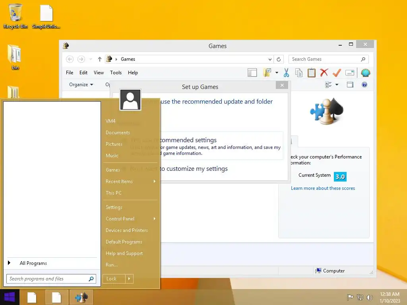Click the network tray icon
Viewport: 407px width, 305px height.
coord(360,297)
